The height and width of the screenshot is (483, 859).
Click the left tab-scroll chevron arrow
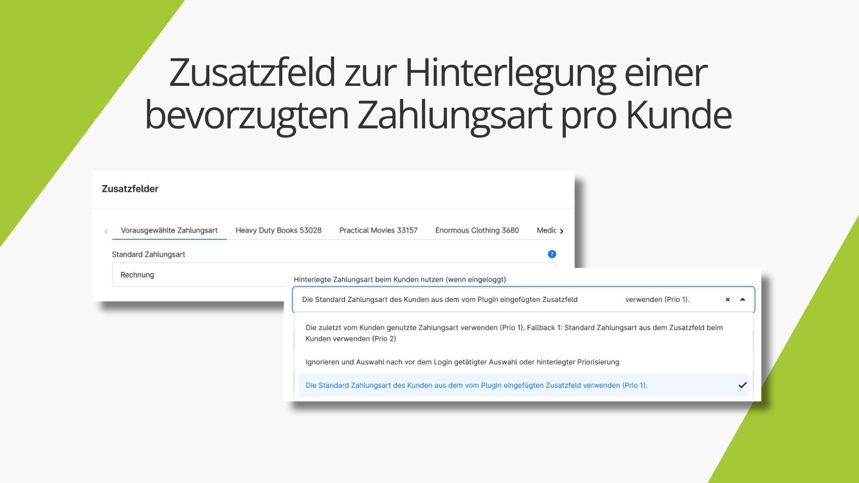106,231
